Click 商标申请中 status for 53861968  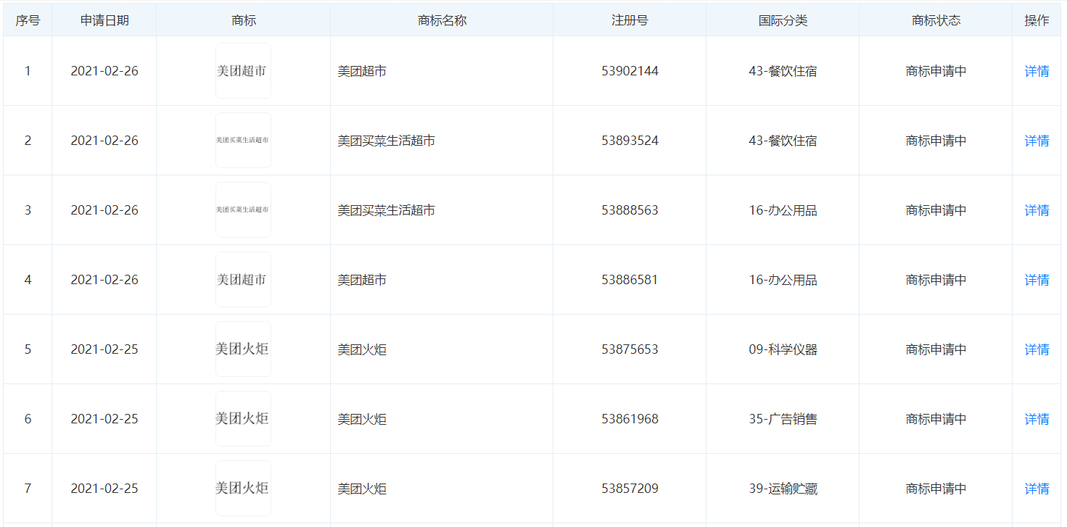pos(936,419)
